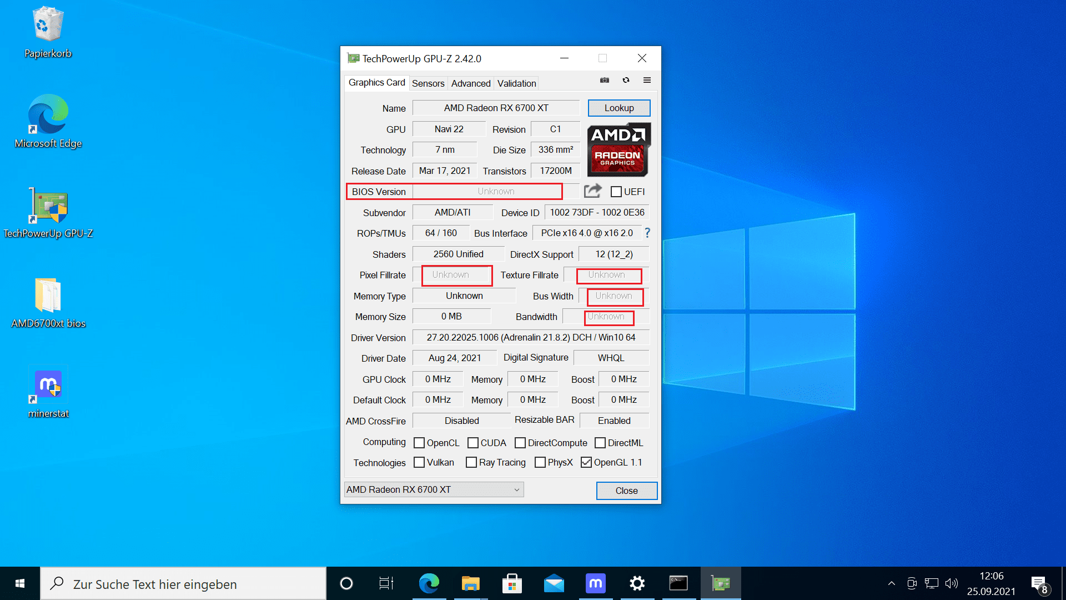Open the Windows Start menu
Screen dimensions: 1066x600
tap(20, 583)
